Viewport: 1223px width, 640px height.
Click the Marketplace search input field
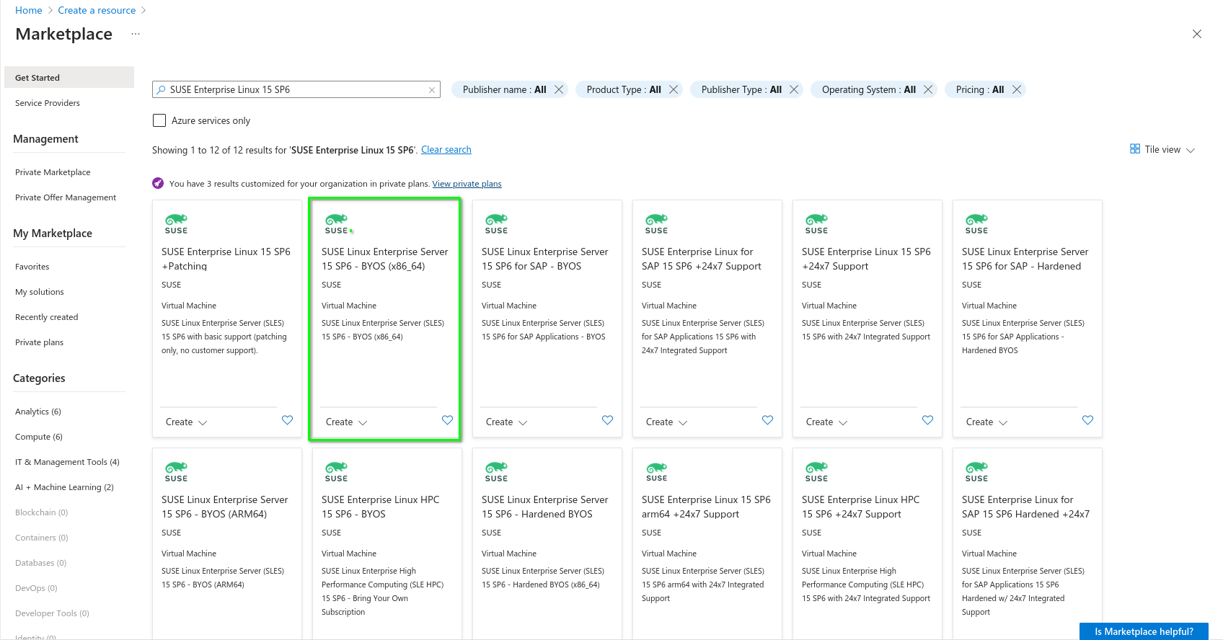coord(296,90)
